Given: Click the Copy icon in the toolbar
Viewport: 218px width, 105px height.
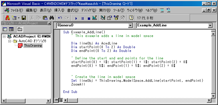Looking at the screenshot, I should coord(38,18).
